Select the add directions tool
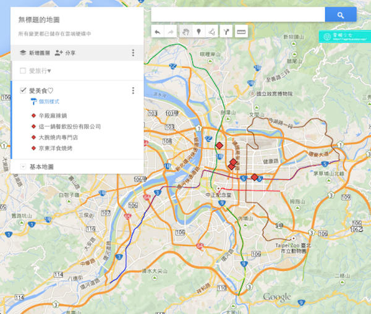371x314 pixels. [x=227, y=31]
